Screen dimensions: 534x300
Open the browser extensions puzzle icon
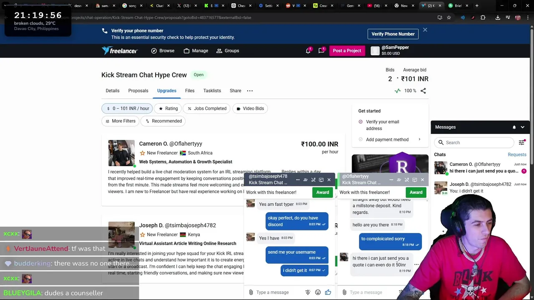483,17
